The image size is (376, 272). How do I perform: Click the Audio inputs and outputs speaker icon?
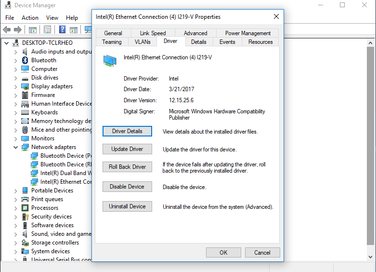tap(25, 52)
